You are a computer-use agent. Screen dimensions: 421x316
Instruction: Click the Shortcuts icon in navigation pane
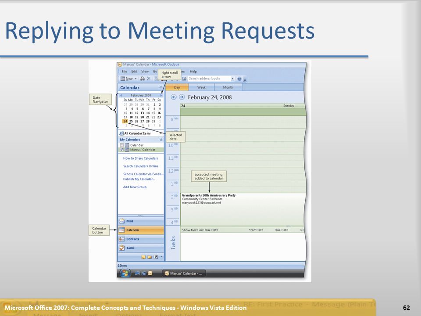(156, 257)
